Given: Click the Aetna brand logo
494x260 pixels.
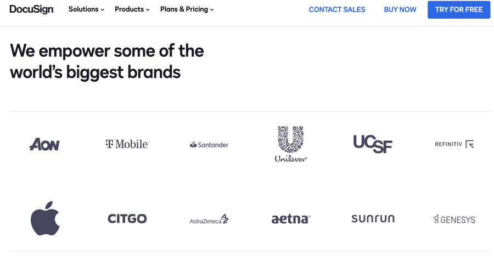Looking at the screenshot, I should coord(291,219).
